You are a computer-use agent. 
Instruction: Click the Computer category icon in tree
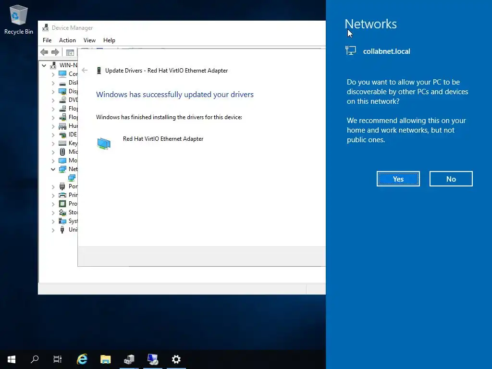pyautogui.click(x=62, y=74)
